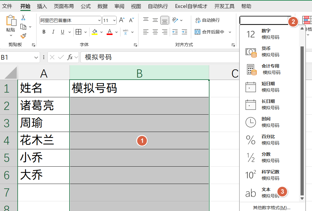
Task: Choose 货币 currency format
Action: (x=270, y=52)
